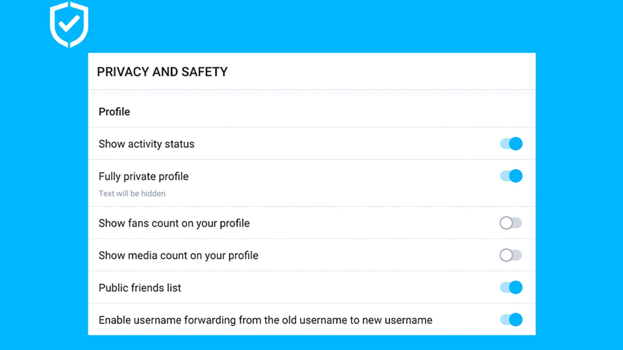Click the "Show activity status" label text
This screenshot has height=350, width=623.
[x=147, y=144]
